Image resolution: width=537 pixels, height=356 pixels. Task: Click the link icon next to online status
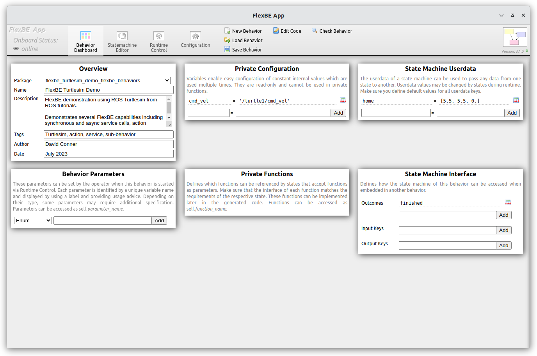tap(16, 48)
